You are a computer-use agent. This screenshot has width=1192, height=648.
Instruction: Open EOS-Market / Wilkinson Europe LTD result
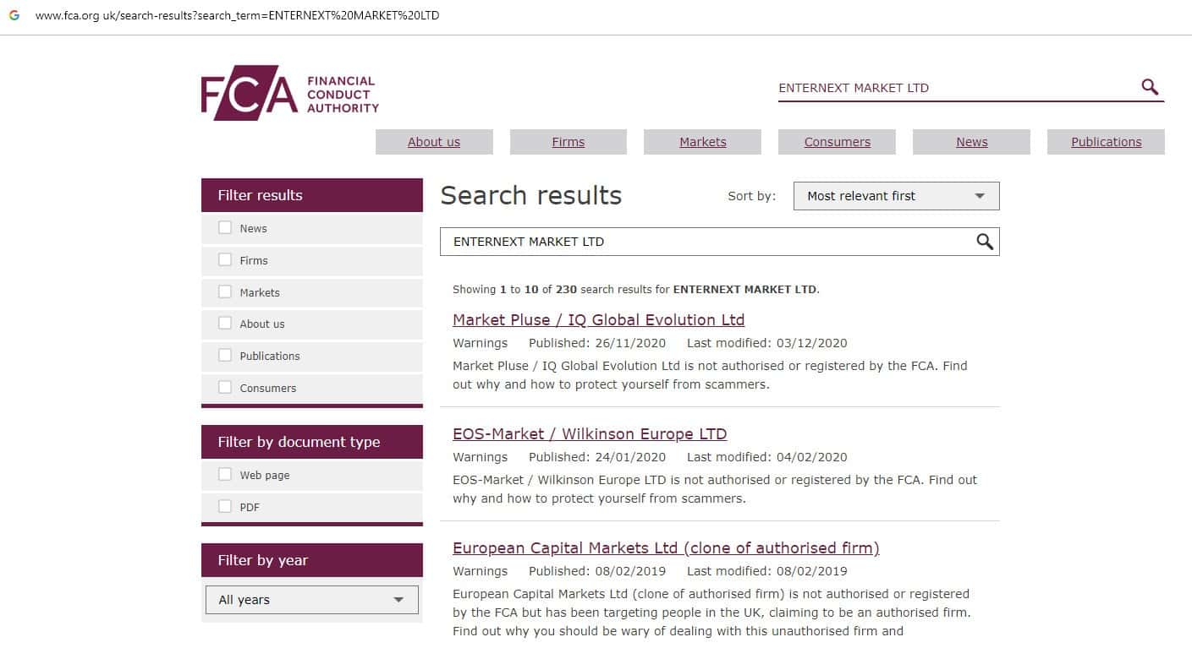pos(590,434)
